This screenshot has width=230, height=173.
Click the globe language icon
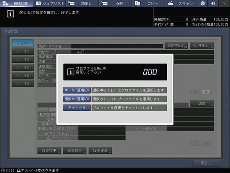click(202, 3)
